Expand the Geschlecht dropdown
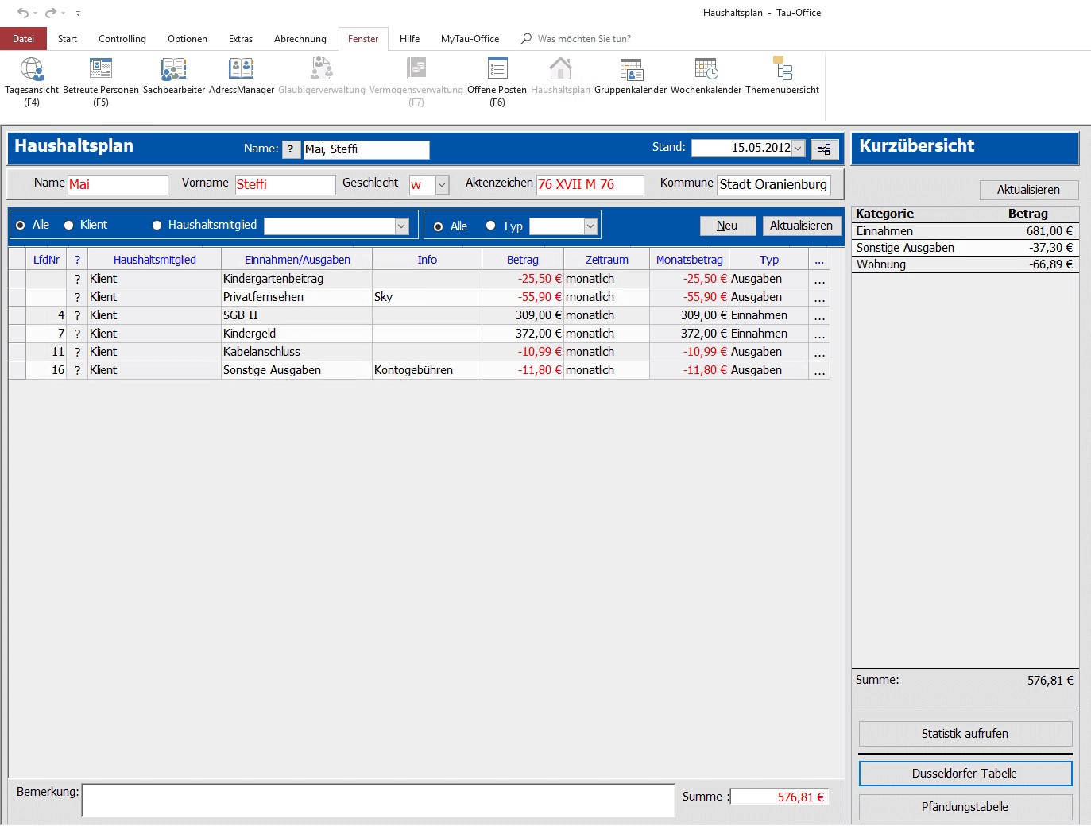 (x=443, y=185)
